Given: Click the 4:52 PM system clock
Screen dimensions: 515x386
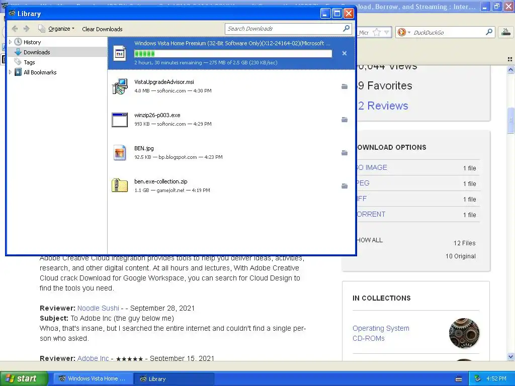Looking at the screenshot, I should click(x=496, y=378).
